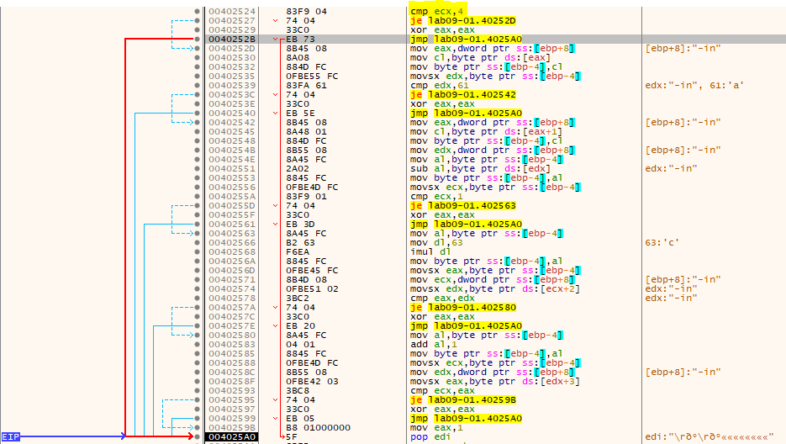The image size is (786, 444).
Task: Click the [ebp+8]:"-in" comment at row 0040252D
Action: tap(683, 48)
